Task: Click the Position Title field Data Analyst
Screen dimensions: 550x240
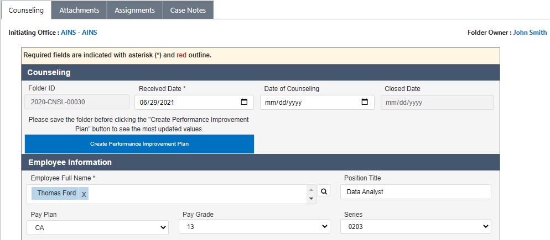Action: pyautogui.click(x=416, y=191)
